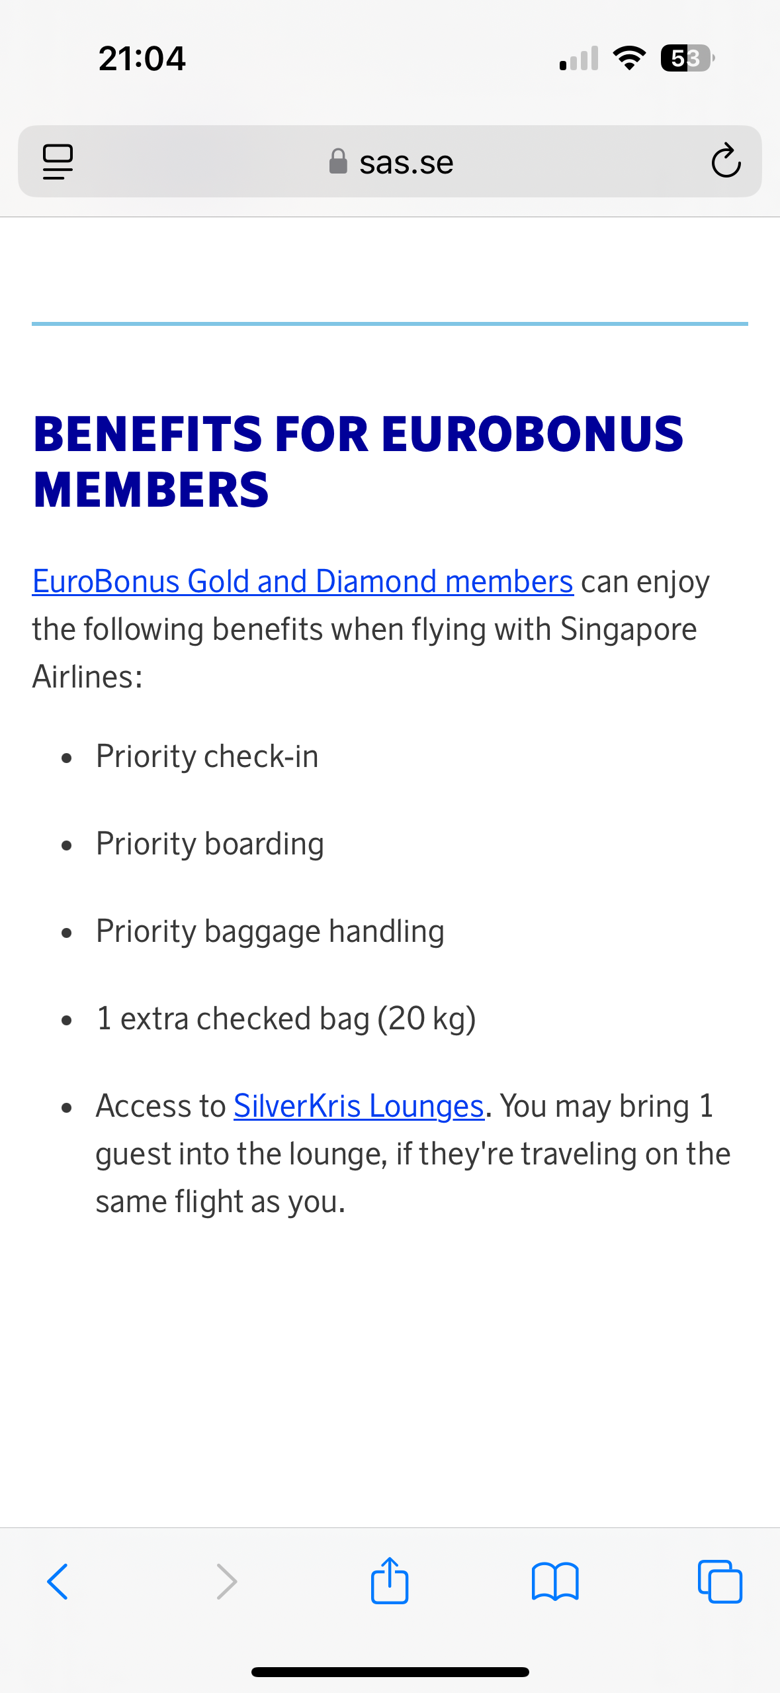Go back to the previous page

click(58, 1582)
